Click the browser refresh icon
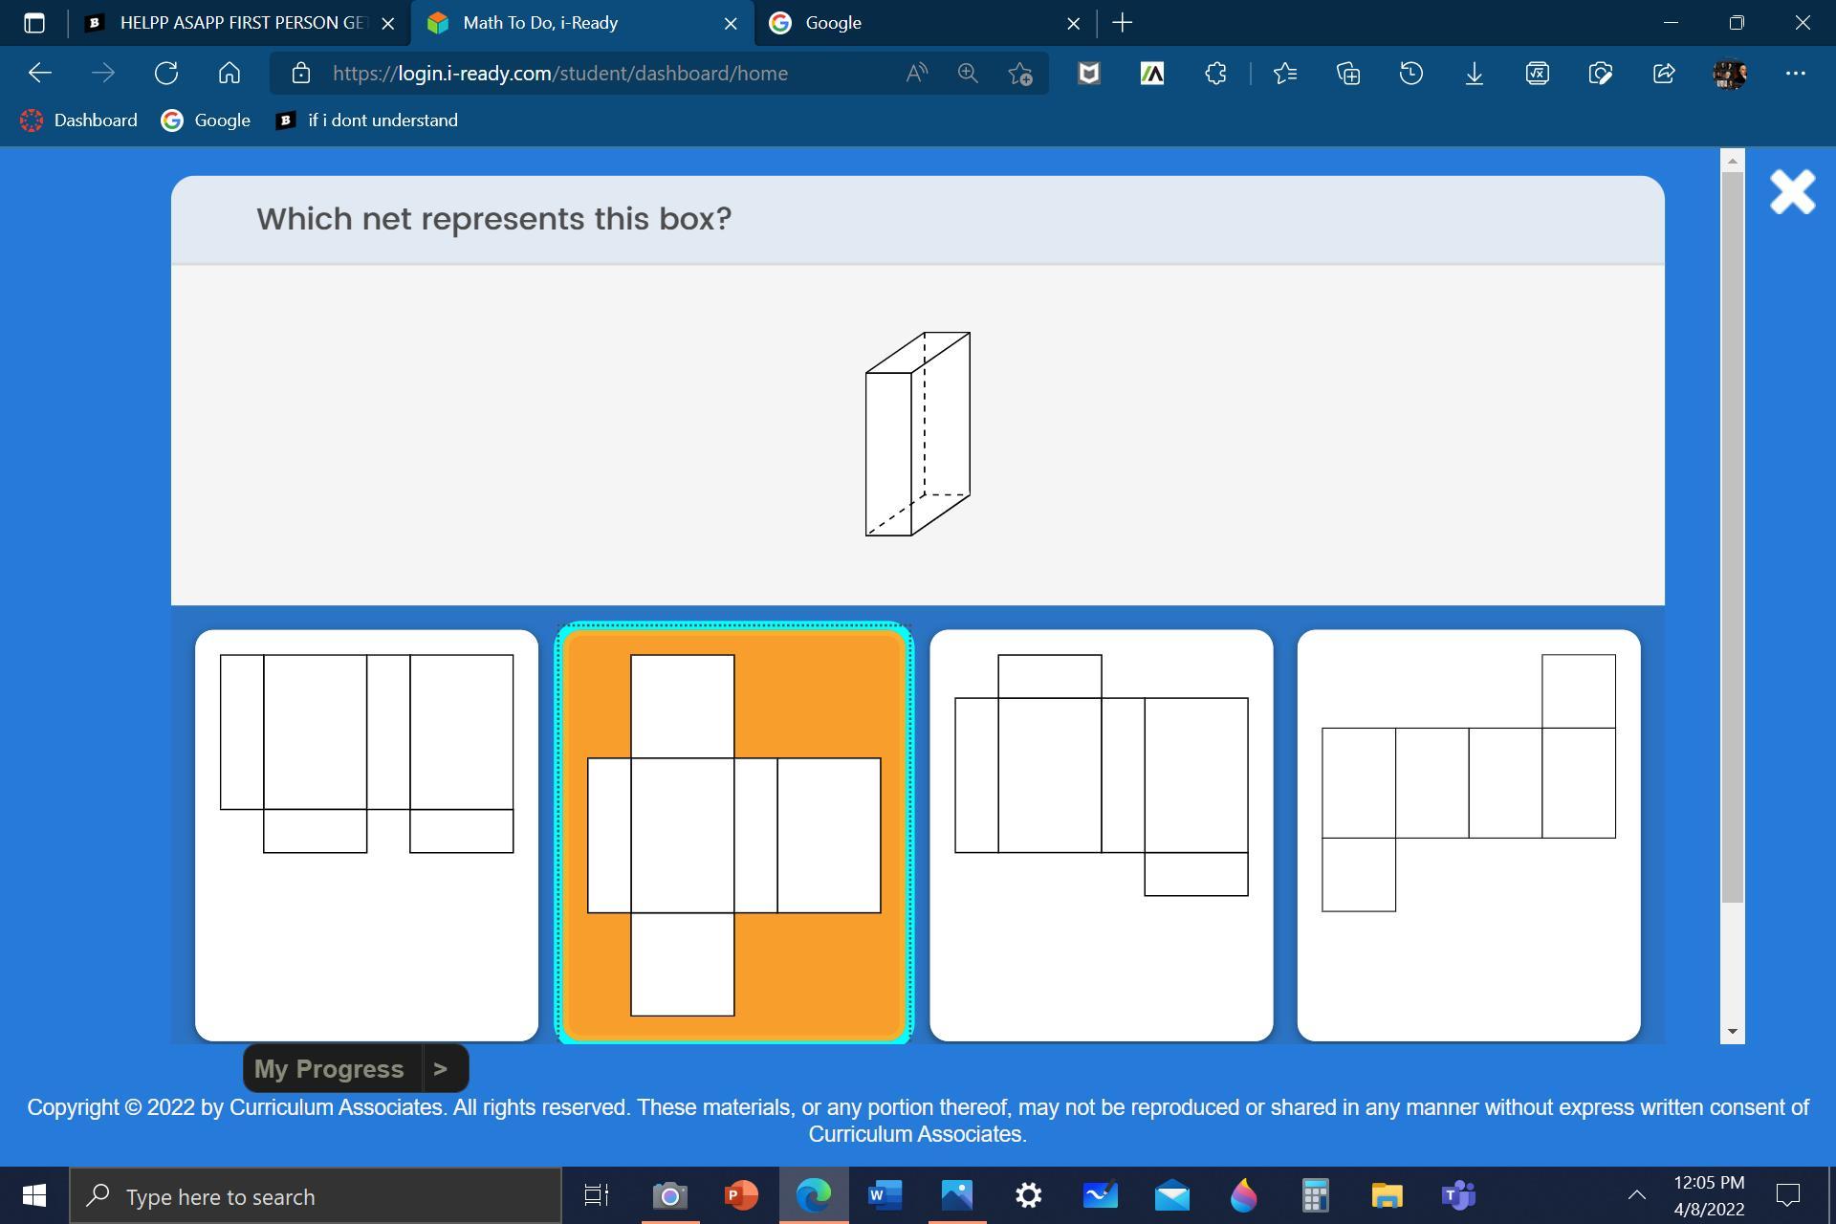 click(x=166, y=74)
